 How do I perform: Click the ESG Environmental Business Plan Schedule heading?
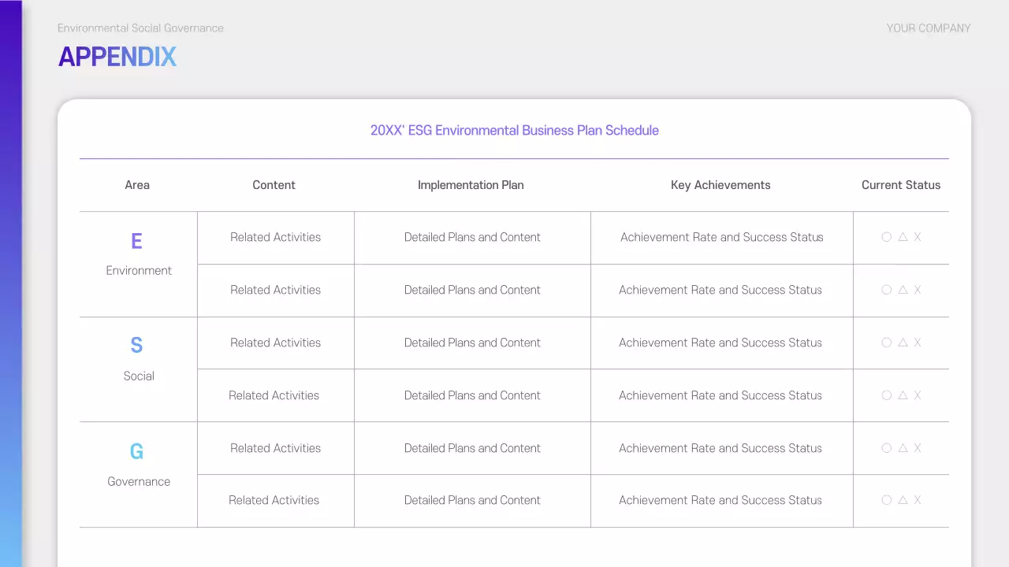(x=514, y=131)
